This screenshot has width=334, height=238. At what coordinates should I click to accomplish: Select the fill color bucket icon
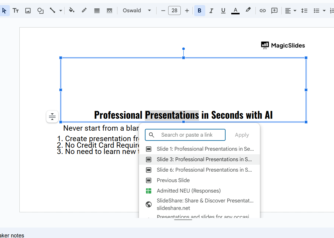coord(72,11)
